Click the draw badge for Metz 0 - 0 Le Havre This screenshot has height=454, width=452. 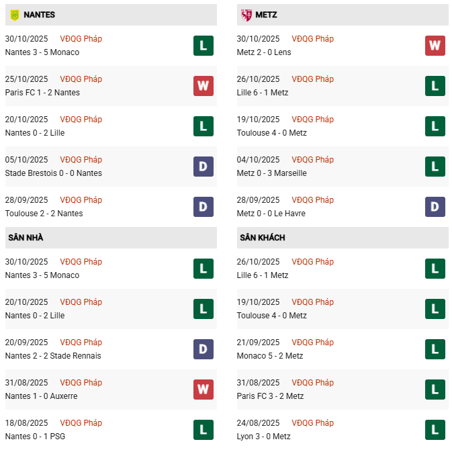pyautogui.click(x=435, y=207)
